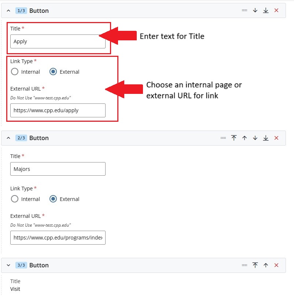294x300 pixels.
Task: Move 3/3 Button up one position
Action: (266, 265)
